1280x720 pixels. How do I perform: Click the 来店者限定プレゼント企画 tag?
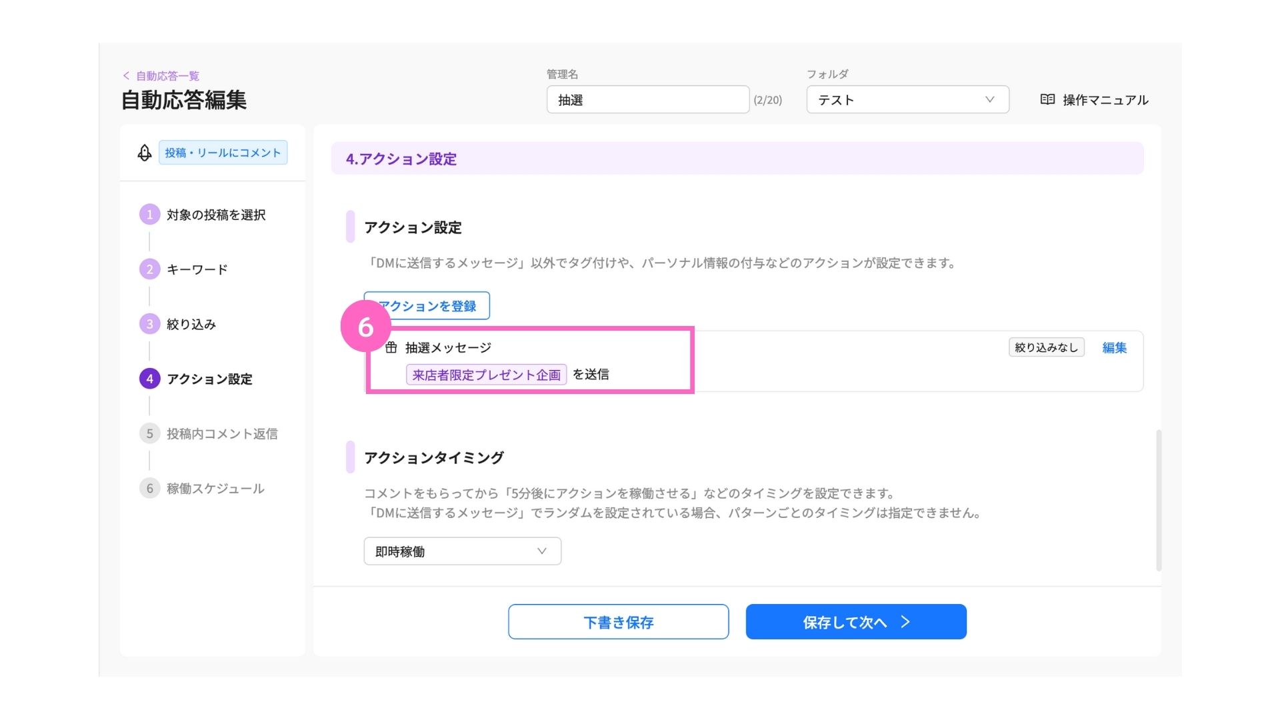[486, 375]
